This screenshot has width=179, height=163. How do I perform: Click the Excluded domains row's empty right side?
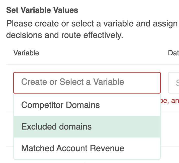tap(130, 127)
